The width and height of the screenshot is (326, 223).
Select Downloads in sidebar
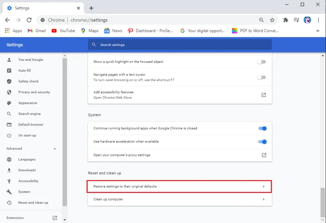27,170
